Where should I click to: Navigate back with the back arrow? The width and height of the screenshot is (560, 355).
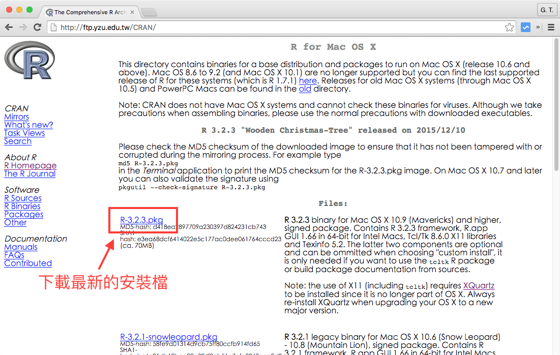pyautogui.click(x=9, y=28)
